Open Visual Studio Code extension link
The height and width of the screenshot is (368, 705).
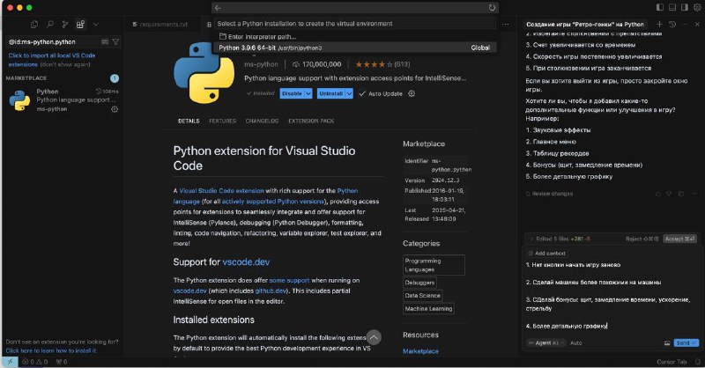[222, 190]
